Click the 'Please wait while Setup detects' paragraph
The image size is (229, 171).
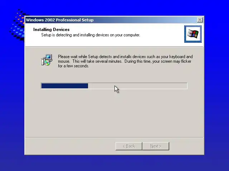point(125,61)
